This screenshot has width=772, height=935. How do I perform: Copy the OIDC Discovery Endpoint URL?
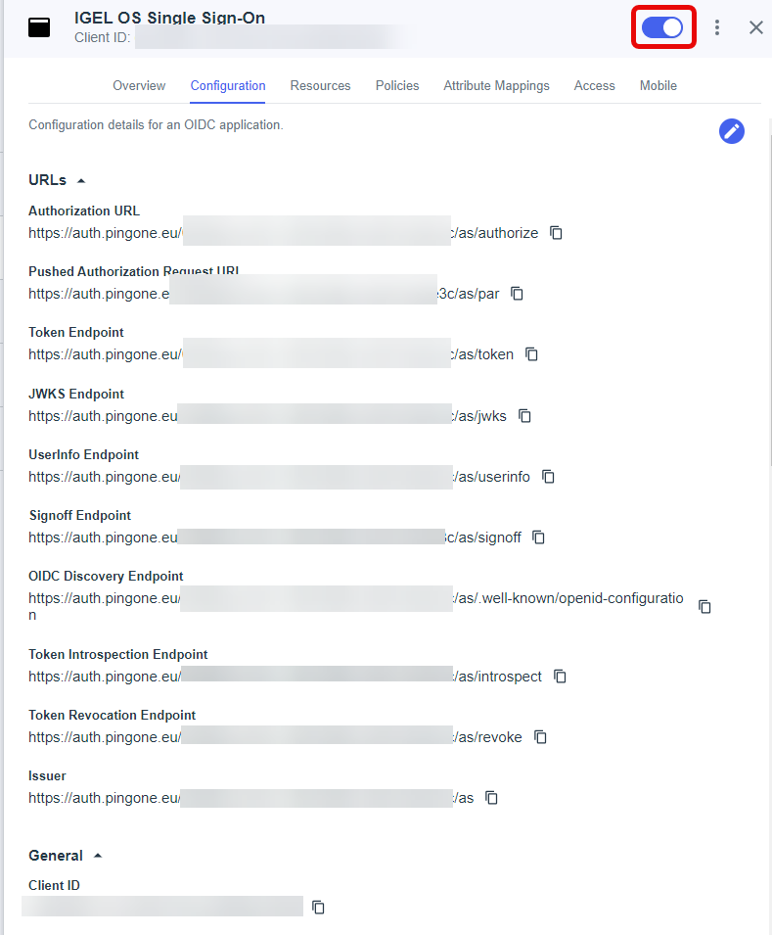coord(704,607)
